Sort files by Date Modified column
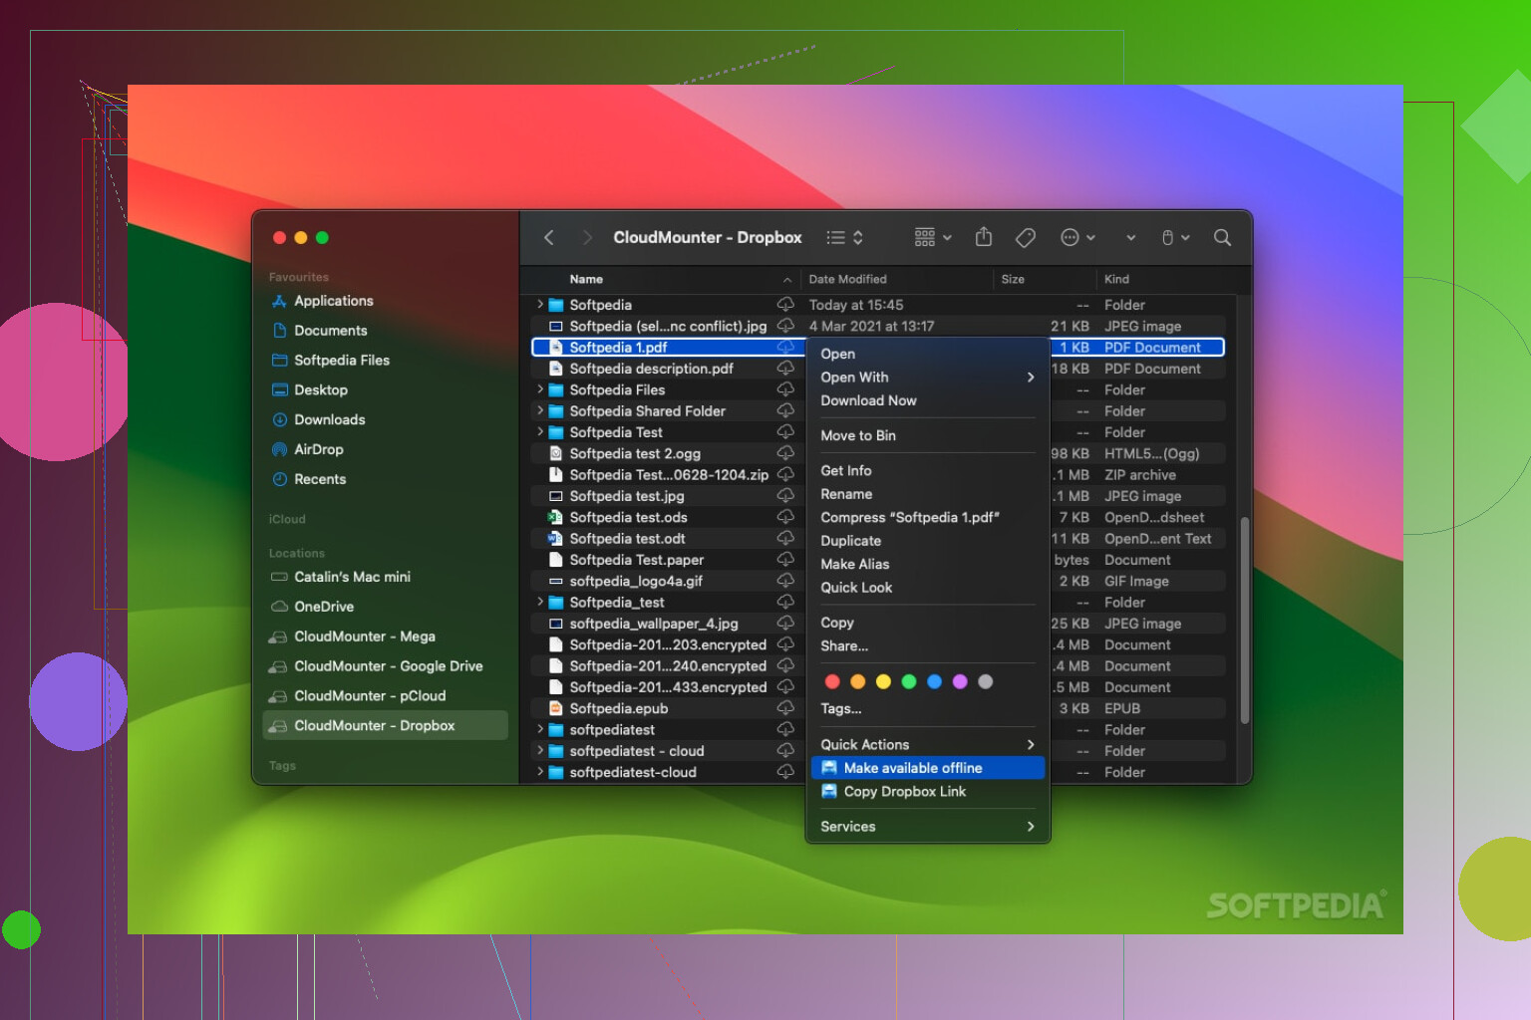This screenshot has width=1531, height=1020. tap(847, 280)
